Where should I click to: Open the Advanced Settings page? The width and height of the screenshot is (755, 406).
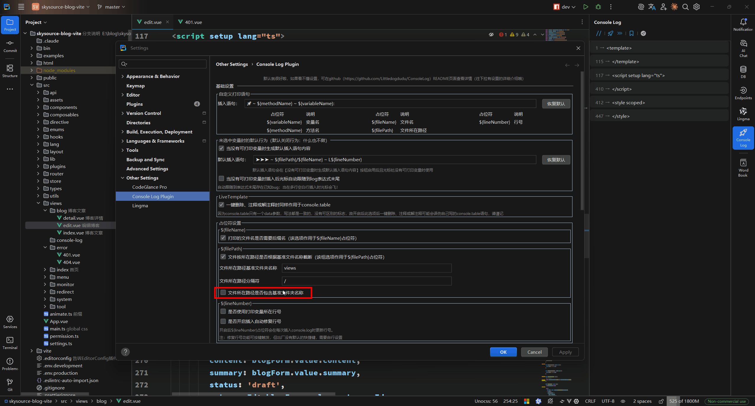(x=147, y=169)
